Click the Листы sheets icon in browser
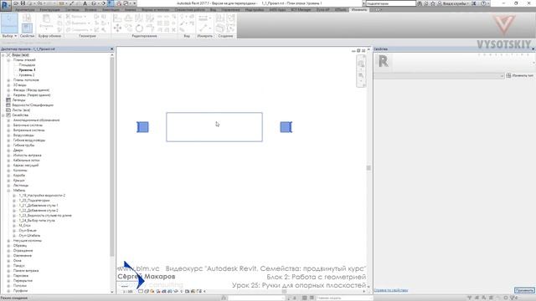536x301 pixels. [x=8, y=110]
